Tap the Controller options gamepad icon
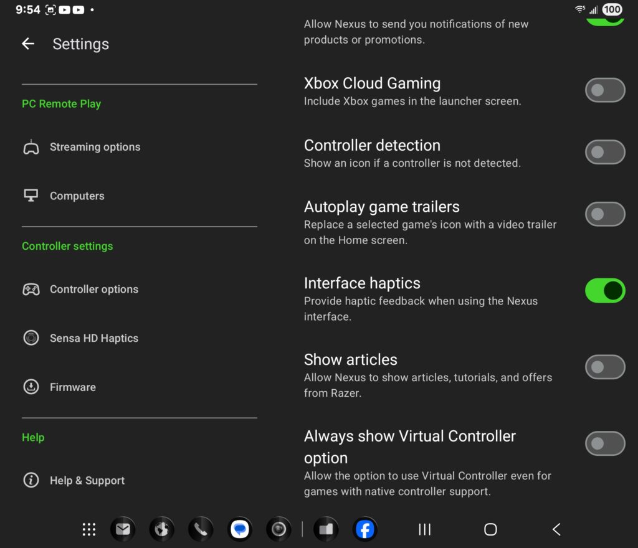This screenshot has height=548, width=638. 31,290
